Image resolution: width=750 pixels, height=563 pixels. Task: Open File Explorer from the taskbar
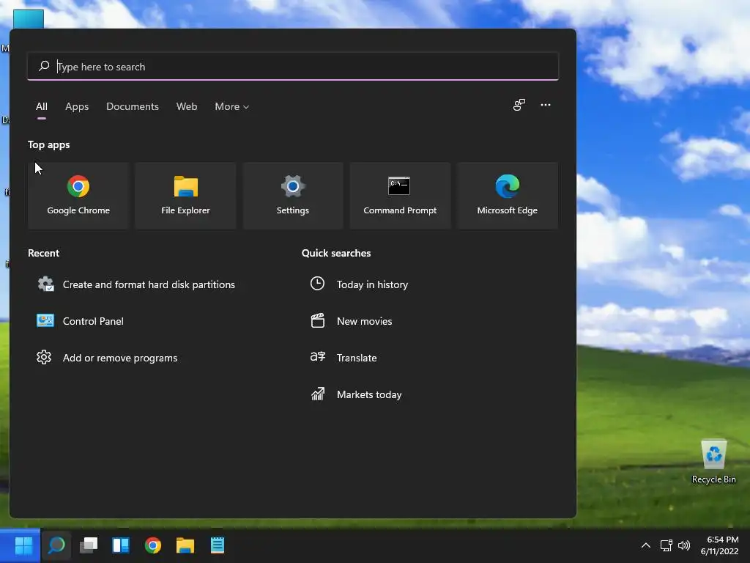[x=185, y=545]
